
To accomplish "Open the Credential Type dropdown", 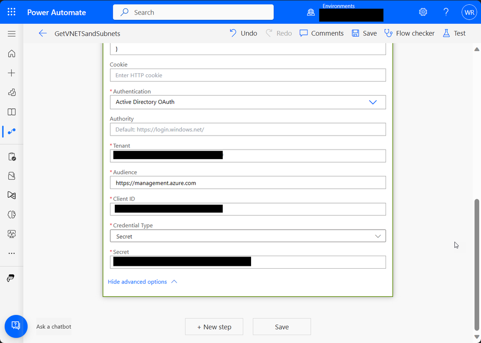I will (248, 236).
